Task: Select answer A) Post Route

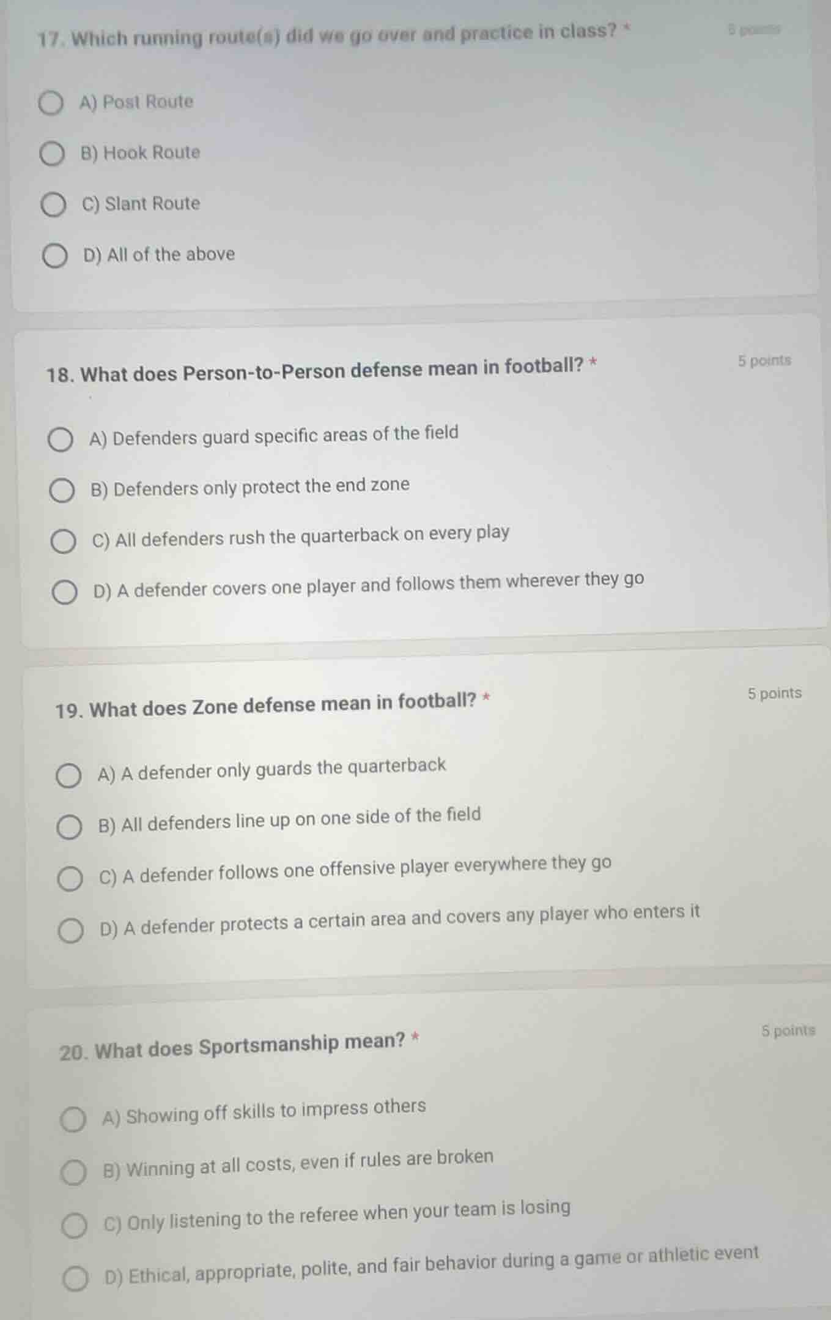Action: click(x=51, y=103)
